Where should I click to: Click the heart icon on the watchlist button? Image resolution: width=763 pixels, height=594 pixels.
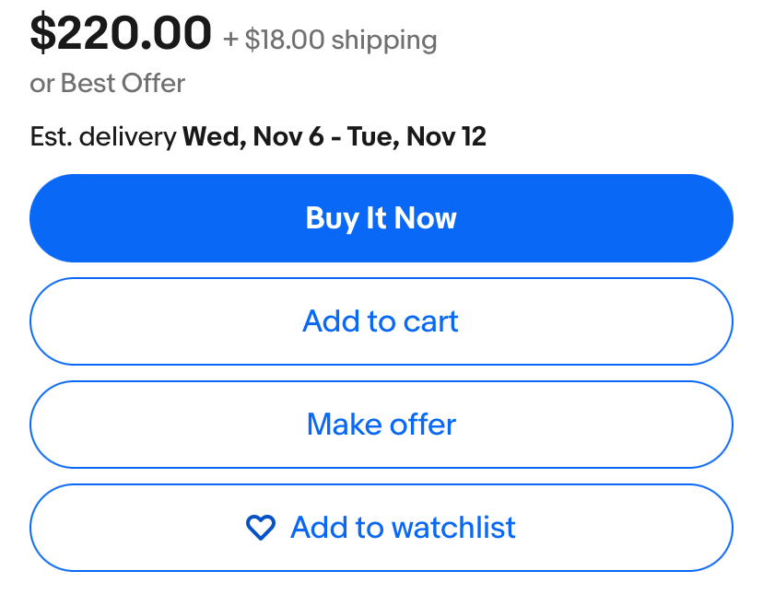tap(261, 528)
